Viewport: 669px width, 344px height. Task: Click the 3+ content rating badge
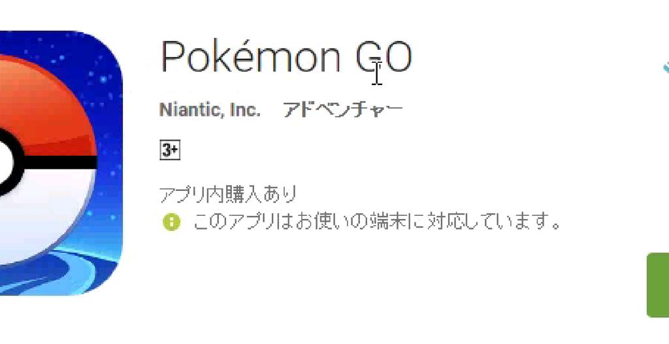170,150
